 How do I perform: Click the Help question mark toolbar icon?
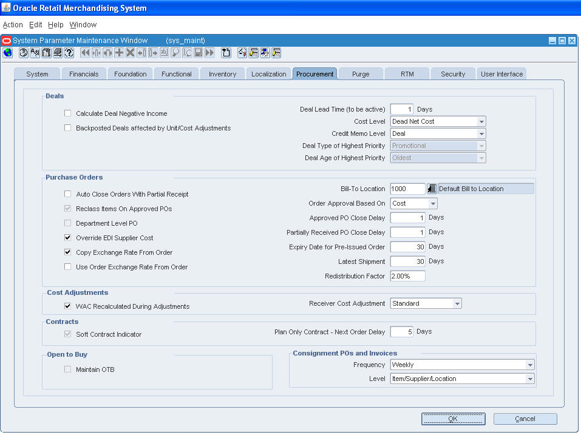point(69,53)
